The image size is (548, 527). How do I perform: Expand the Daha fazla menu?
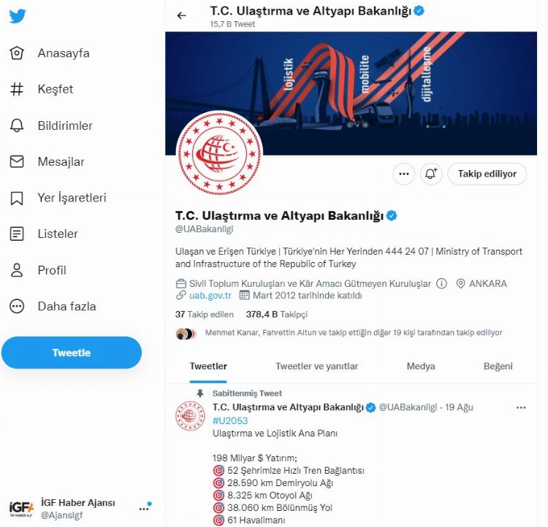click(17, 307)
